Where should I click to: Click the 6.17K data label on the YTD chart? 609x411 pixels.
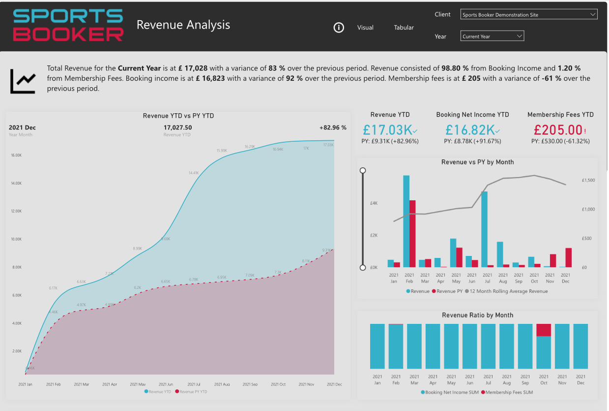53,288
